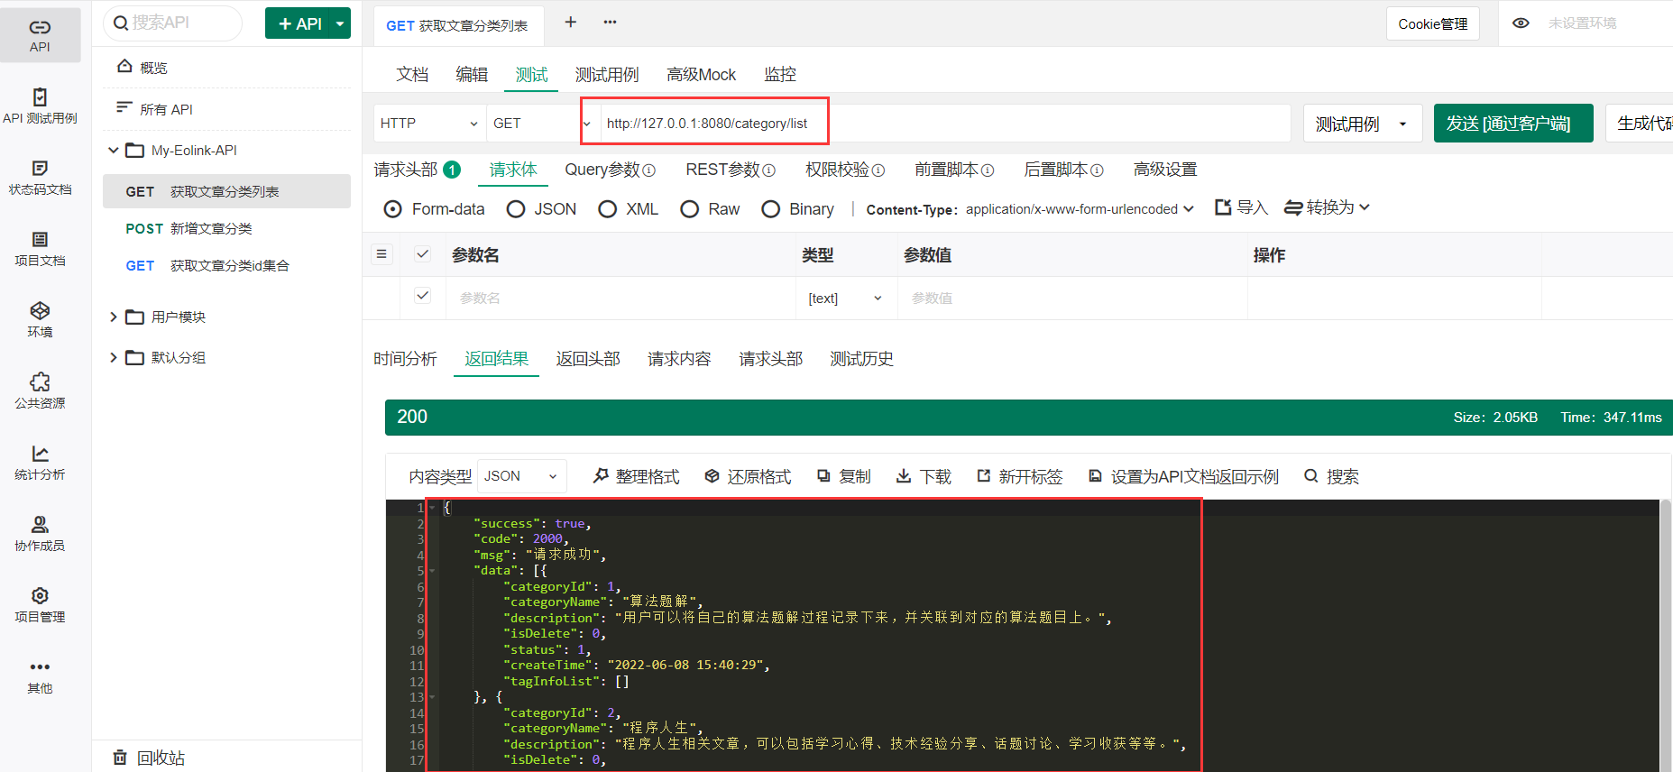
Task: Search the response with 搜索
Action: click(1331, 476)
